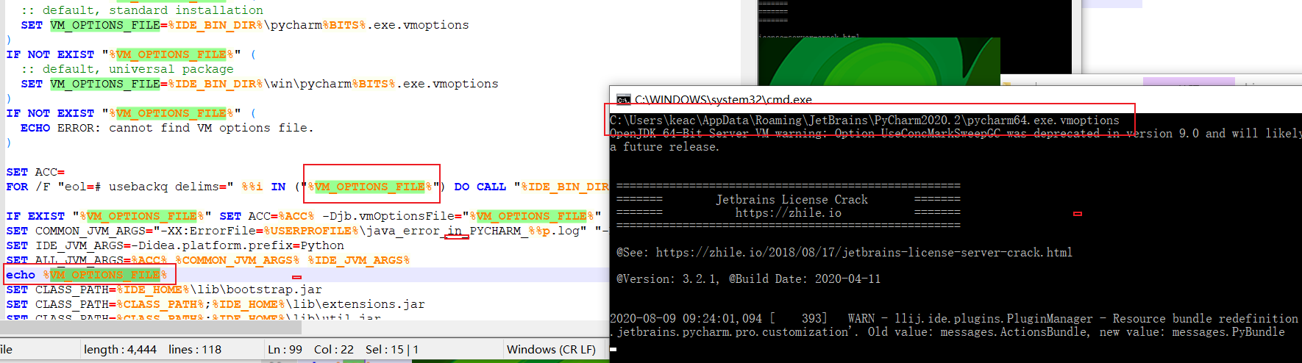Open the Windows (CR LF) line-ending selector
The width and height of the screenshot is (1302, 363).
(551, 350)
